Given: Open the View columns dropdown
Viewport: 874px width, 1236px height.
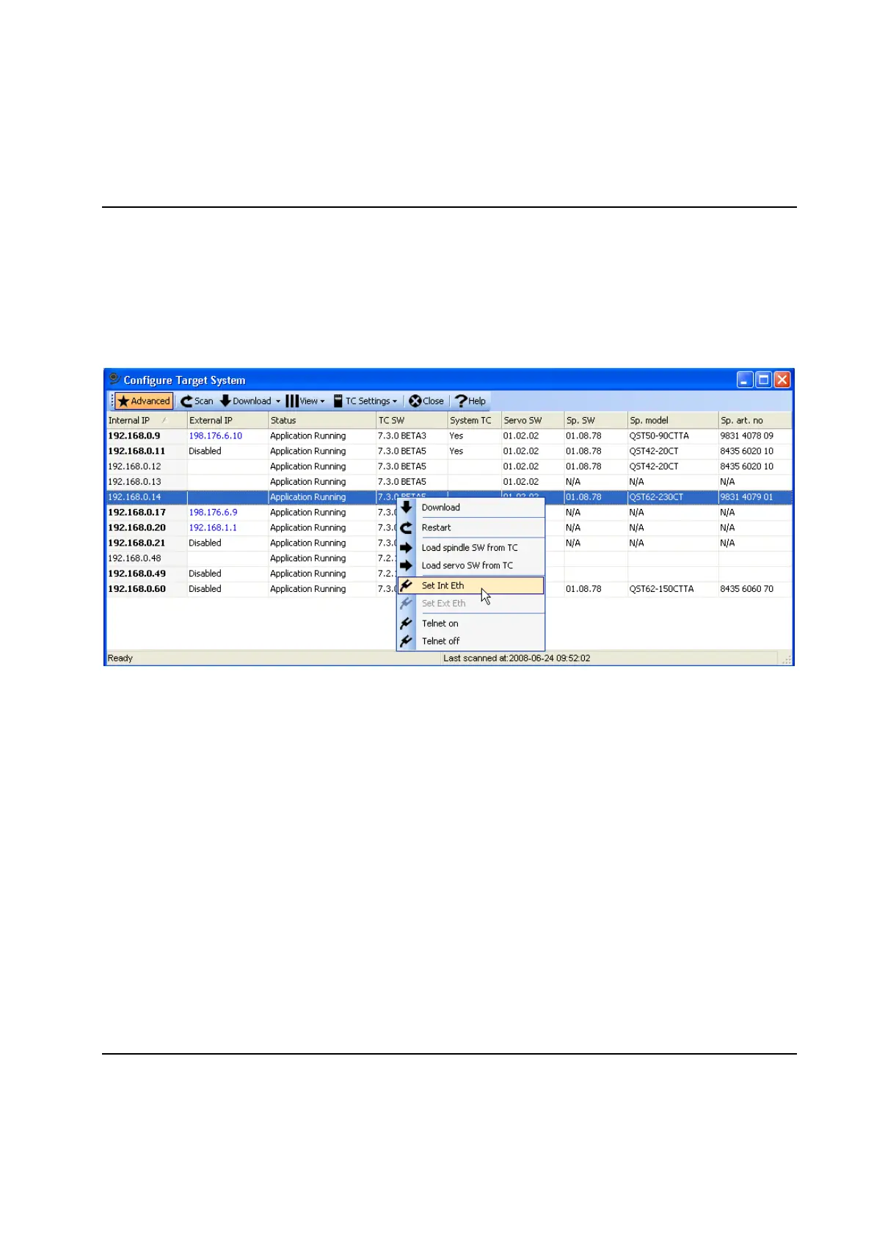Looking at the screenshot, I should pos(305,401).
